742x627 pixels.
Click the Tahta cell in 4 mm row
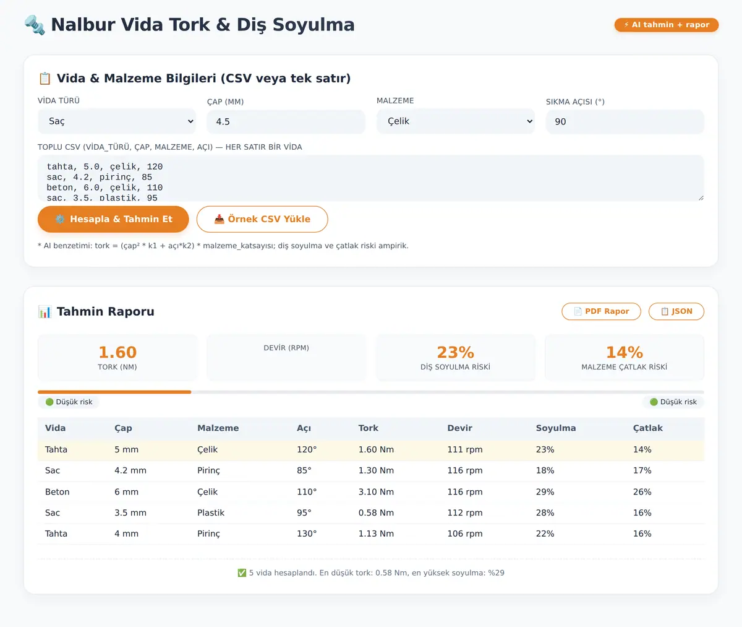[x=56, y=534]
